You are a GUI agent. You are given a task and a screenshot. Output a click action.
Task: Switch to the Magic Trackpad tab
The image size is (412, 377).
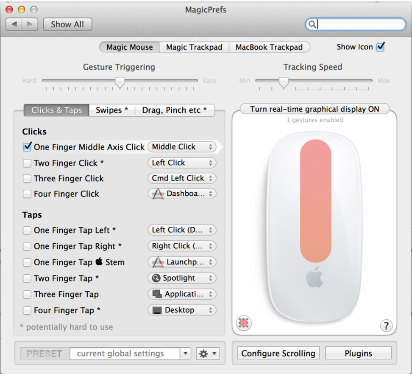[194, 47]
